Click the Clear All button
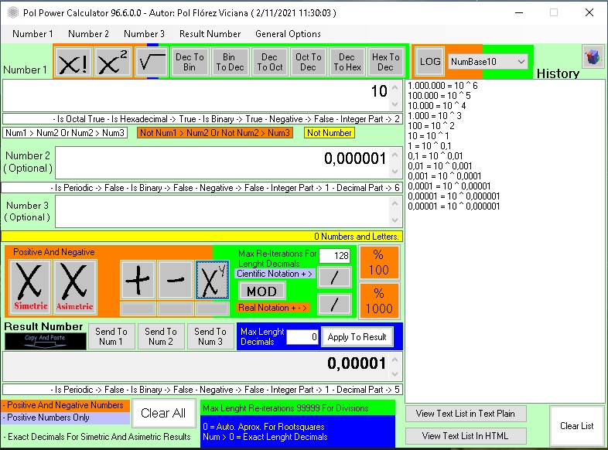Viewport: 608px width, 450px height. [x=162, y=413]
